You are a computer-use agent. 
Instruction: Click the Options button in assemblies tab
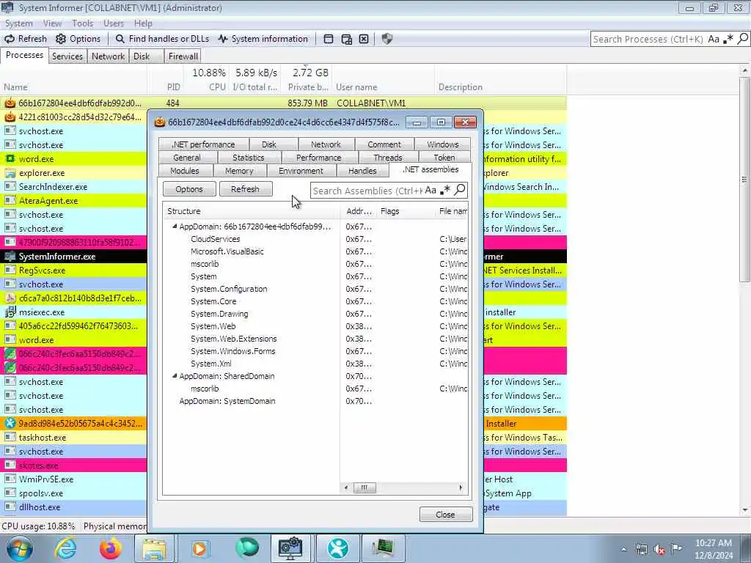189,189
